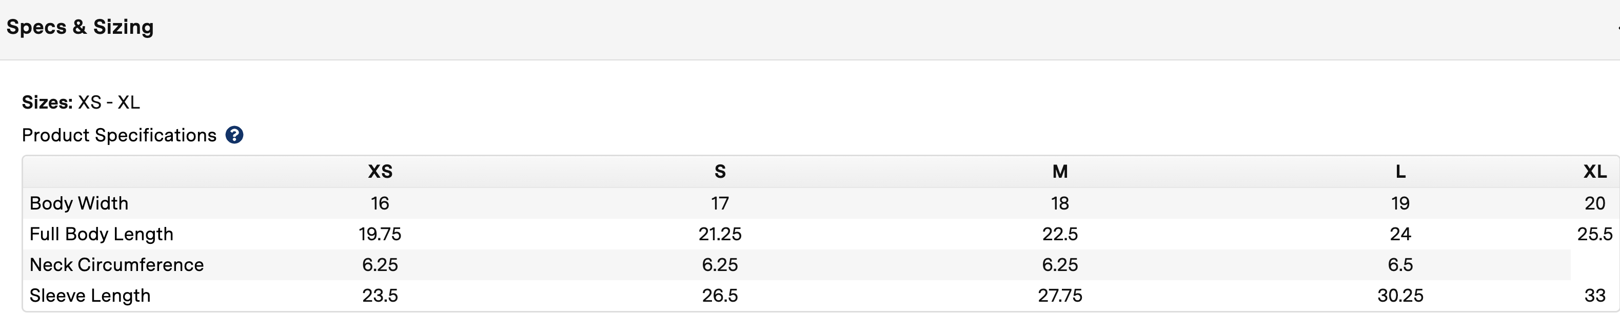Select the M Full Body Length value 22.5
The width and height of the screenshot is (1620, 334).
1060,234
